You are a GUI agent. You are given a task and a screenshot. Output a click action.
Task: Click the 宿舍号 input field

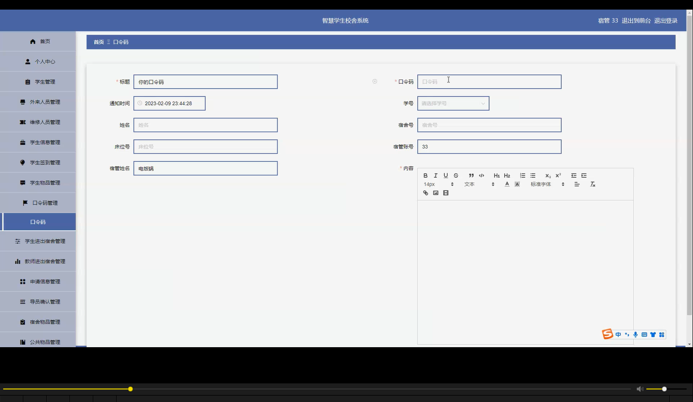point(489,125)
